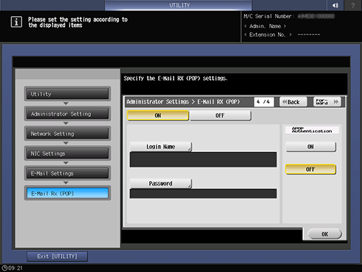Screen dimensions: 362x272
Task: Set APOP Authentication to OFF
Action: tap(310, 170)
